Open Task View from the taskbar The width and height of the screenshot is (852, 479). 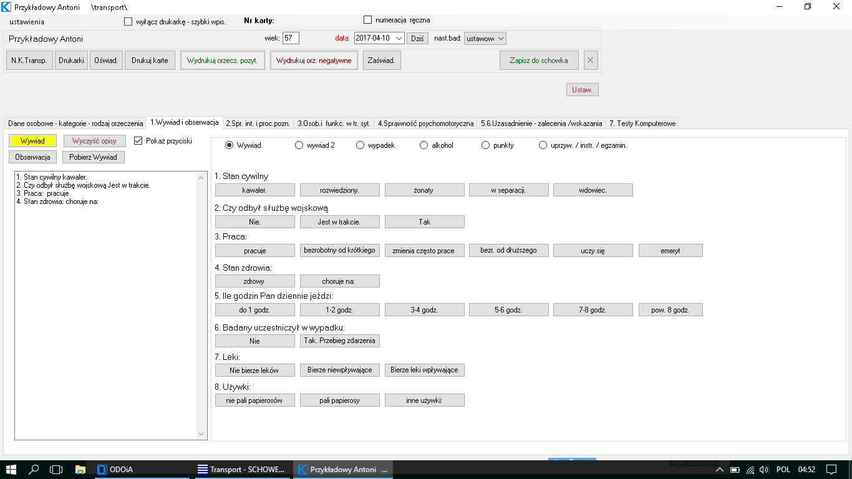(x=56, y=469)
